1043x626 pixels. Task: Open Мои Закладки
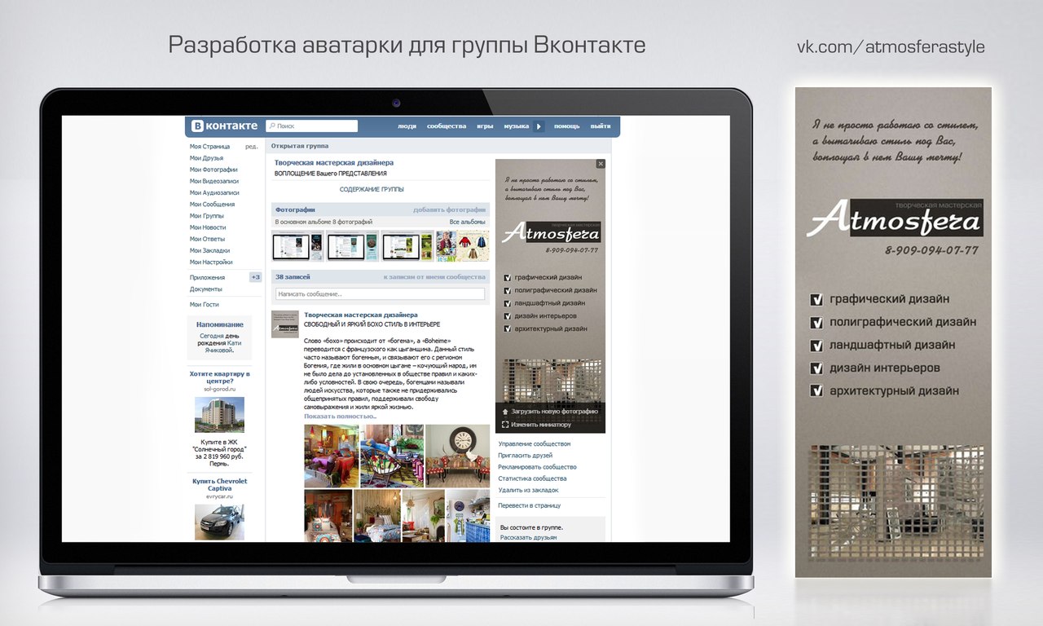209,250
